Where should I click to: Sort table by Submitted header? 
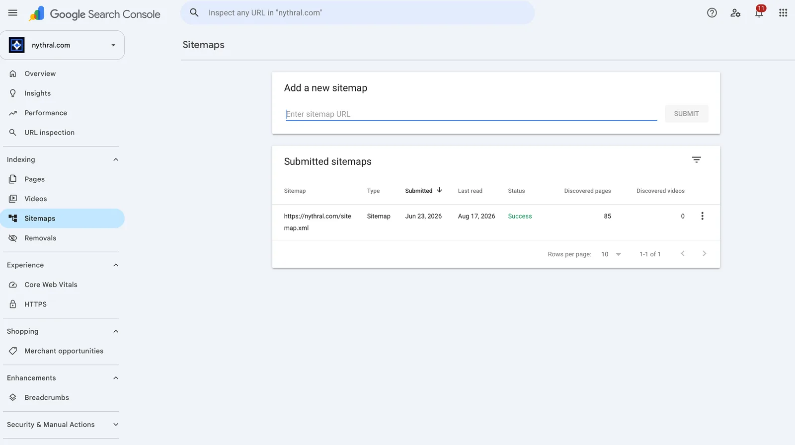(x=419, y=191)
